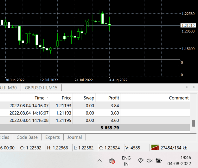
Task: Switch to the tff,M30 chart tab
Action: tap(8, 88)
